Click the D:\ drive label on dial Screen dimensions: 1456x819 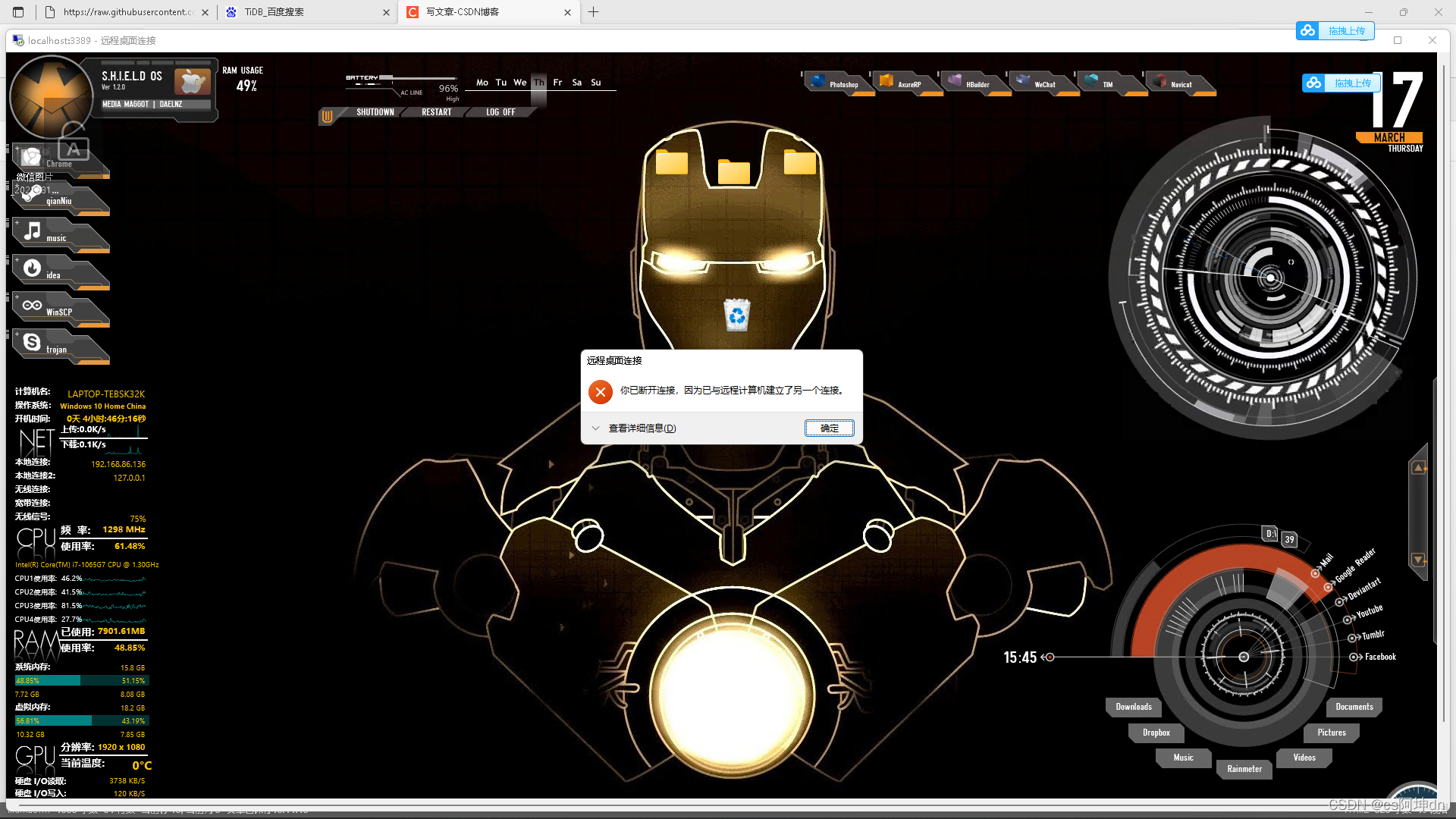(1271, 534)
